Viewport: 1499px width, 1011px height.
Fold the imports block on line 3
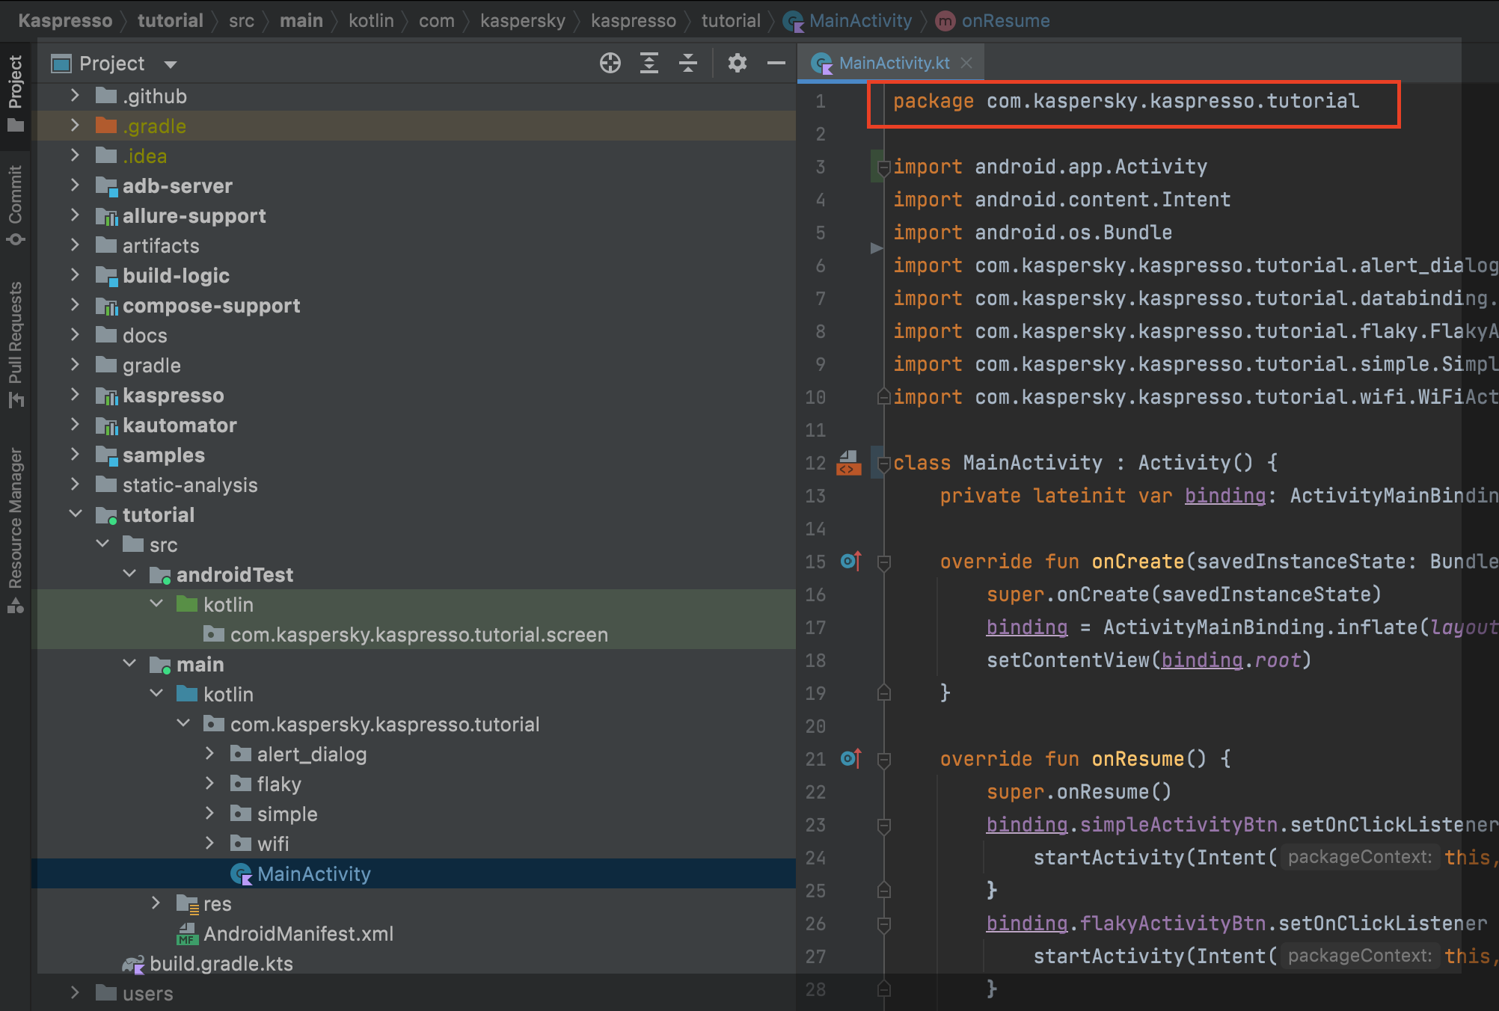tap(883, 168)
